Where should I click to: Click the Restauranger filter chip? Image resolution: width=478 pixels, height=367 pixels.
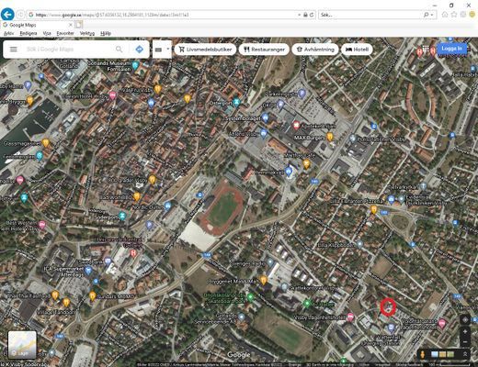click(264, 50)
